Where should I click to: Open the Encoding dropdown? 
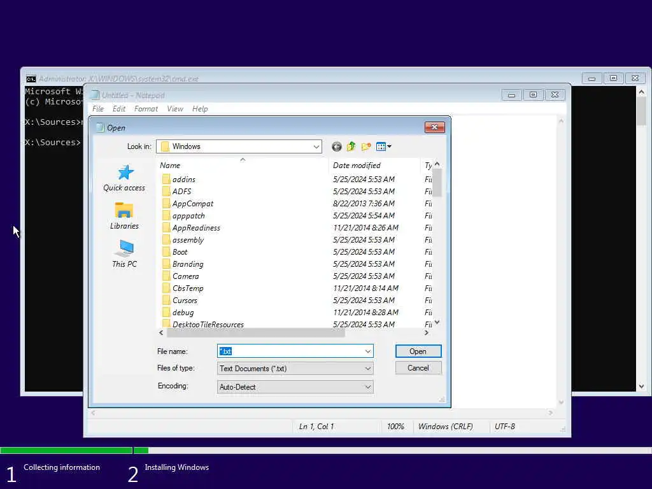pos(295,386)
